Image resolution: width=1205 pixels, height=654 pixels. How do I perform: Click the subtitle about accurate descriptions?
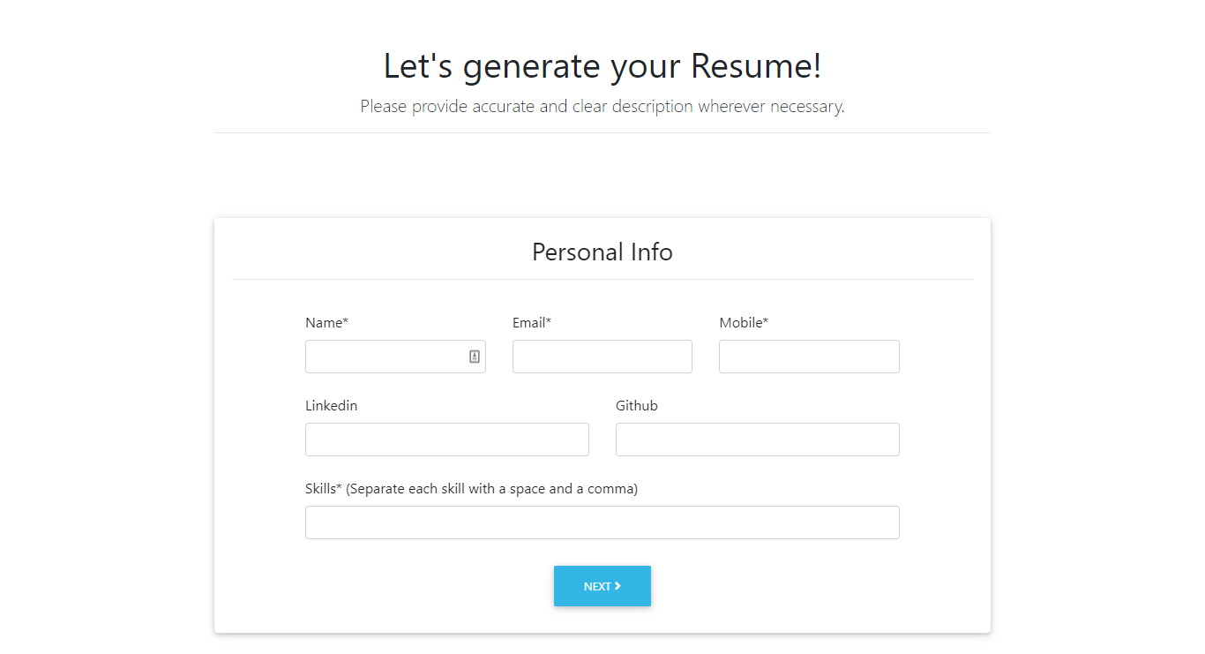click(602, 106)
